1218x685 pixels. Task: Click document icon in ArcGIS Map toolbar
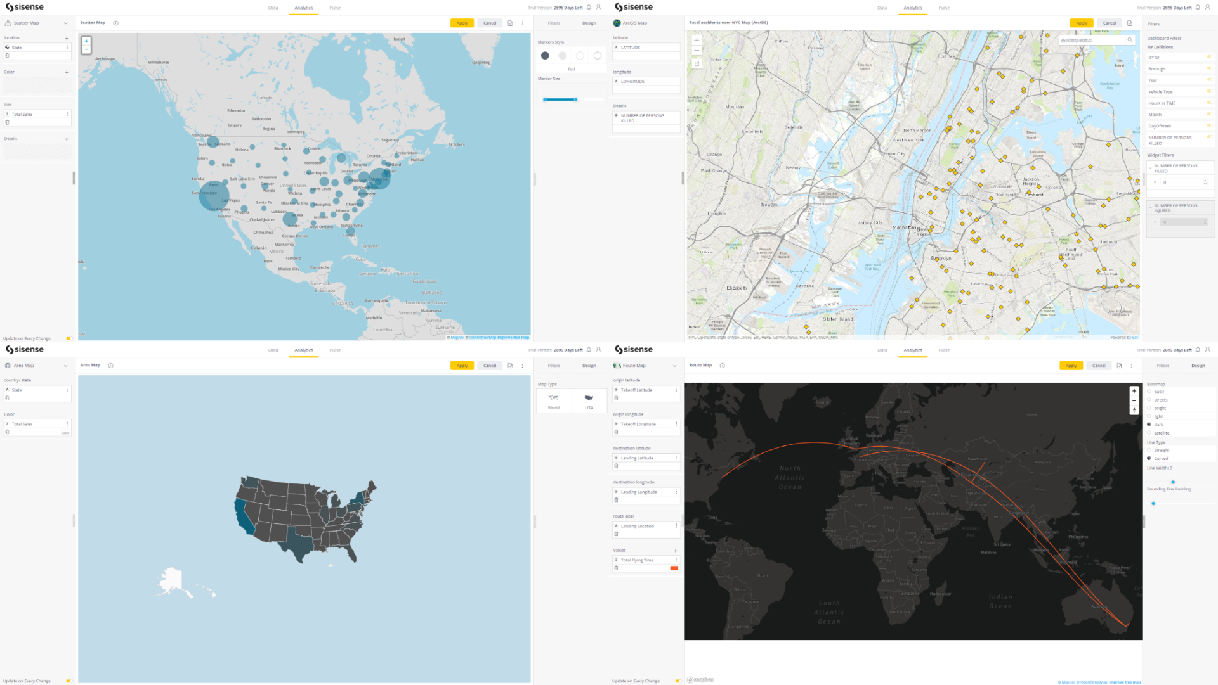tap(1130, 23)
